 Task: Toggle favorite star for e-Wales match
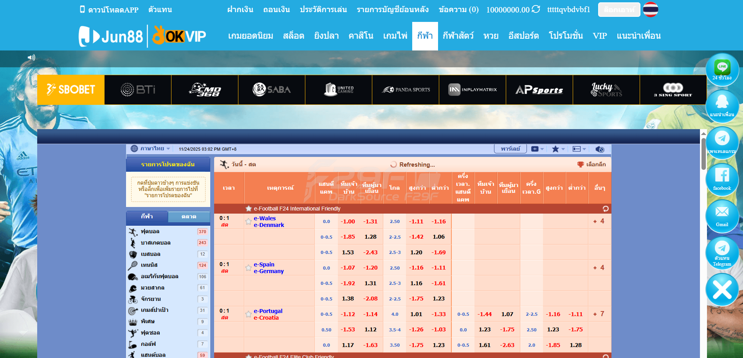point(248,221)
